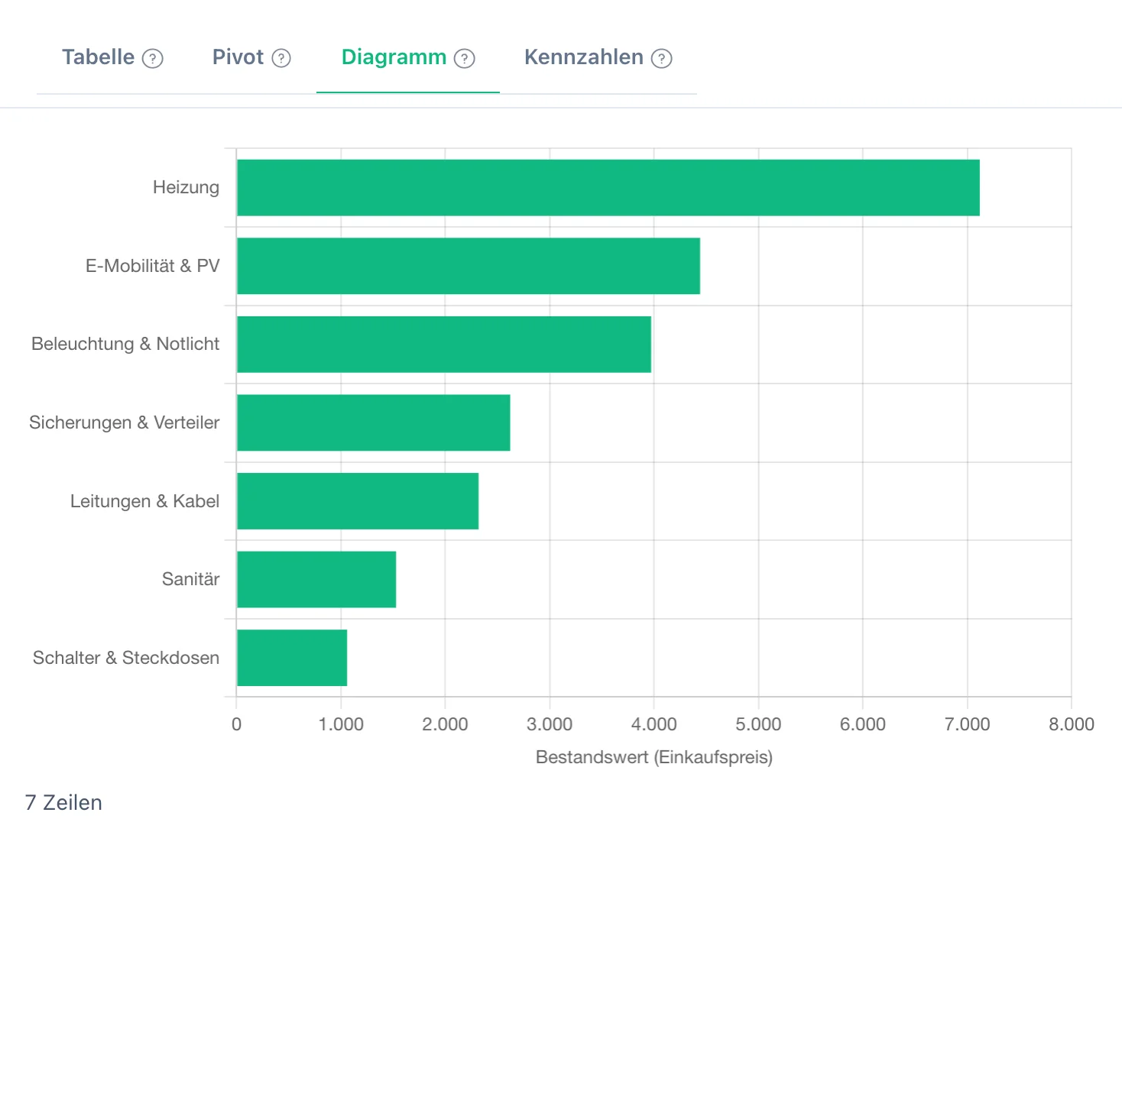Image resolution: width=1122 pixels, height=1120 pixels.
Task: Click the 7 Zeilen row count text
Action: point(63,802)
